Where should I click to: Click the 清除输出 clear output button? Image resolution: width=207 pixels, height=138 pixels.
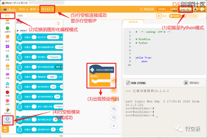pyautogui.click(x=191, y=83)
